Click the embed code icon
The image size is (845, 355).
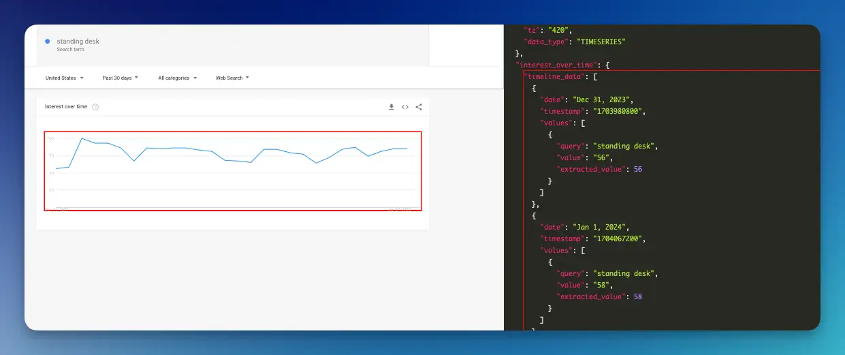(x=404, y=106)
